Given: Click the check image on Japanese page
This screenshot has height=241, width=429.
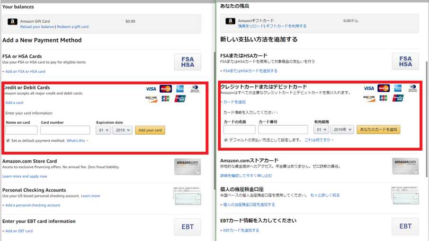Looking at the screenshot, I should pyautogui.click(x=405, y=196).
